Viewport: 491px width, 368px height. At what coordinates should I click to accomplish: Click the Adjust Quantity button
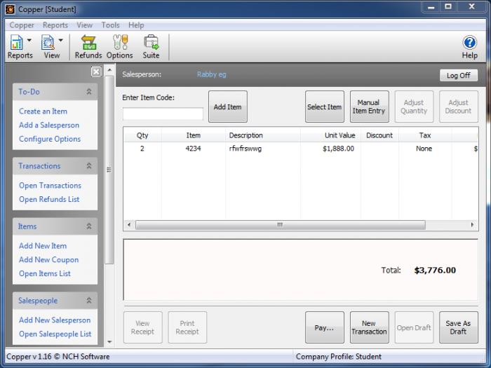[x=414, y=107]
